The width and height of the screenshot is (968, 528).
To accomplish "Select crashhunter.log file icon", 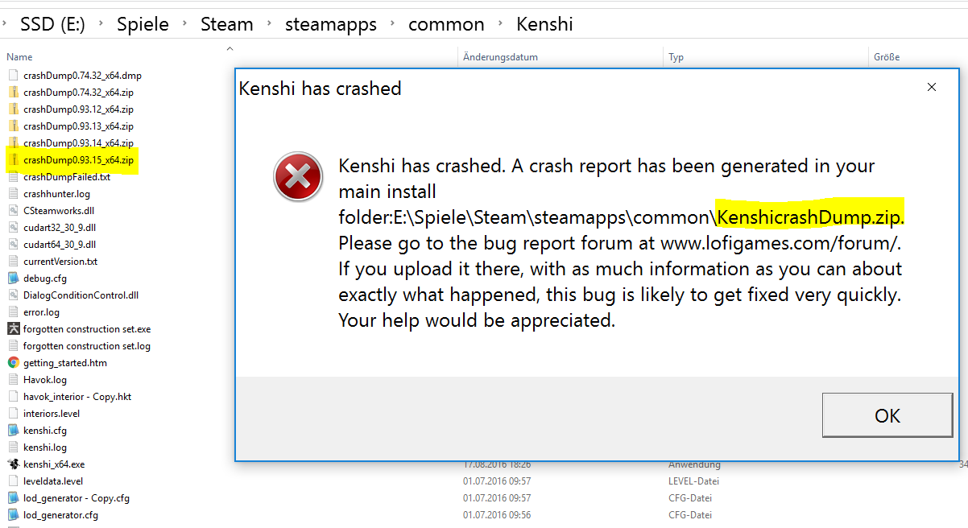I will pos(13,193).
